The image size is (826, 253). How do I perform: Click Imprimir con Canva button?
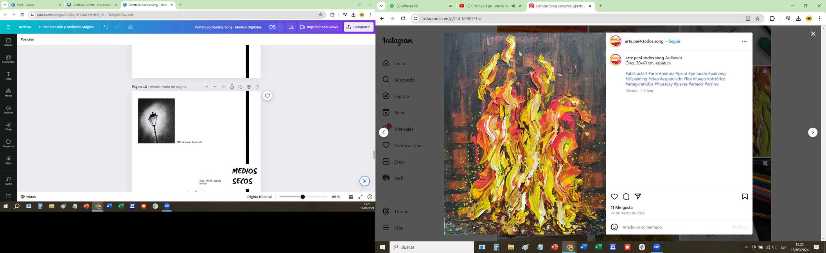[x=319, y=27]
